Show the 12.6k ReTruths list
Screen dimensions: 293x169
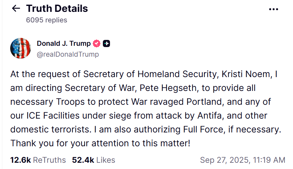point(38,160)
